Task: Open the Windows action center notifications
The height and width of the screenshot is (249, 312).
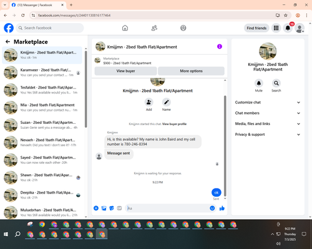Action: click(304, 234)
